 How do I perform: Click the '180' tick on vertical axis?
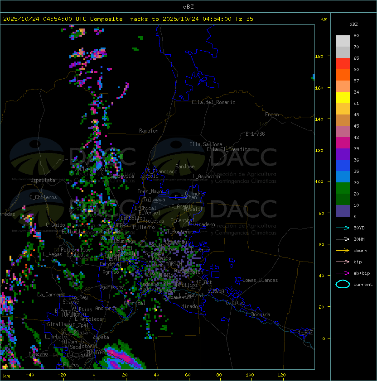point(319,57)
